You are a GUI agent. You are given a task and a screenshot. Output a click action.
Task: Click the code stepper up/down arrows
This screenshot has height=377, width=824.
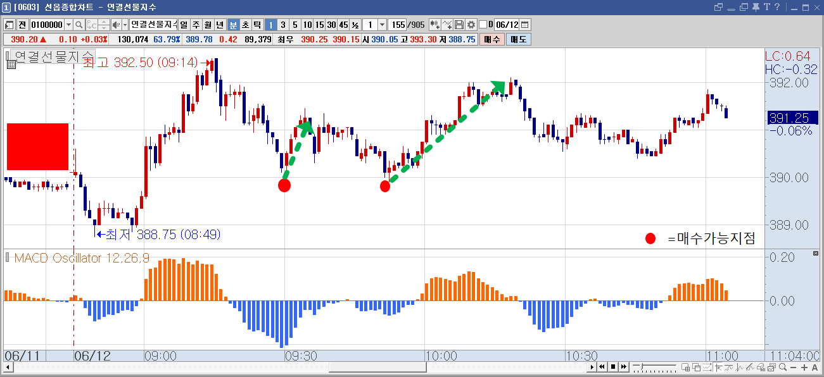click(x=104, y=25)
